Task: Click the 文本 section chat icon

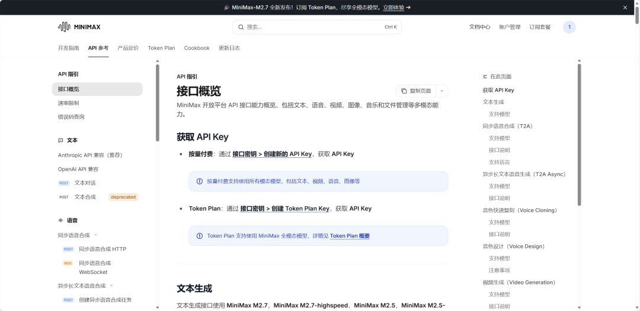Action: pyautogui.click(x=60, y=141)
